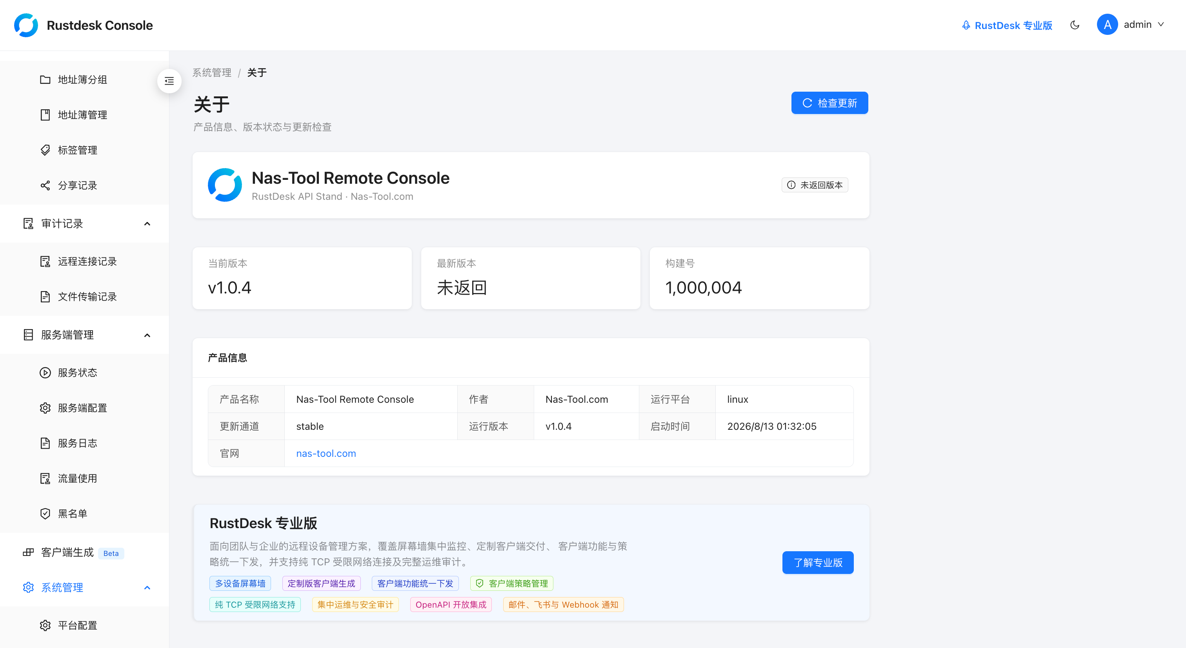Collapse the 系统管理 submenu chevron
Screen dimensions: 1186x648
147,588
